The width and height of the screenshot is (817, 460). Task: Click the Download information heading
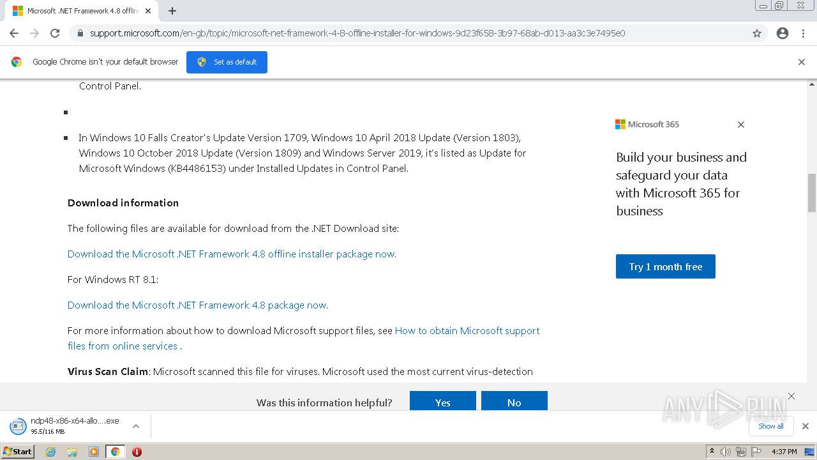click(x=123, y=203)
